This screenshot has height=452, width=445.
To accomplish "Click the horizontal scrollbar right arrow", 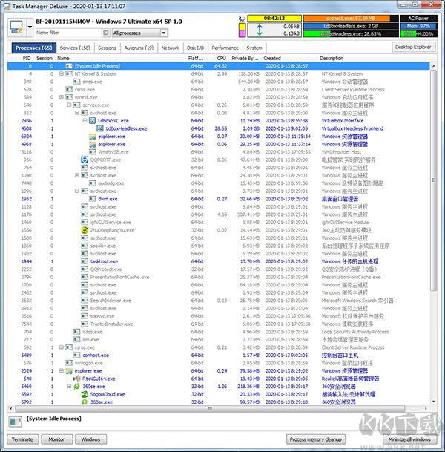I will (x=426, y=408).
